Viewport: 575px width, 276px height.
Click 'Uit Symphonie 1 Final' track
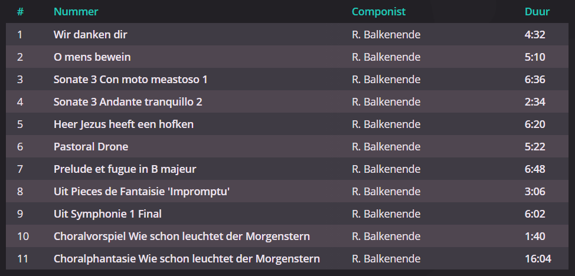point(287,213)
